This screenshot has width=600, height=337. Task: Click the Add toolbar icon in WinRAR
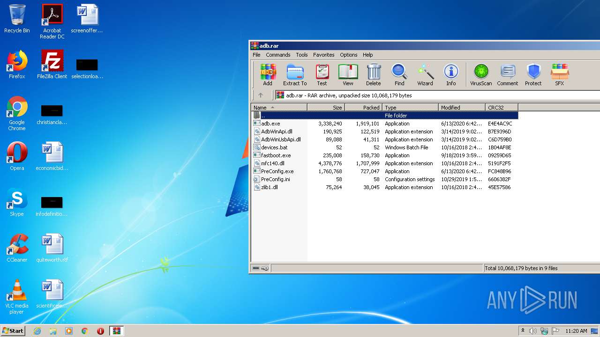[x=268, y=75]
